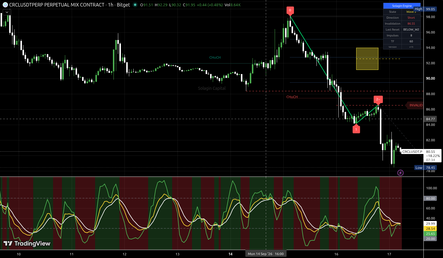443x258 pixels.
Task: Click the yellow 28.54 oscillator value tag
Action: point(430,229)
